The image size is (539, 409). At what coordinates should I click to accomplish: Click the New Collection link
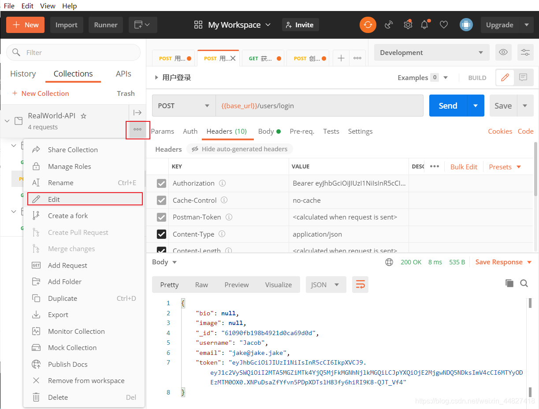(40, 93)
